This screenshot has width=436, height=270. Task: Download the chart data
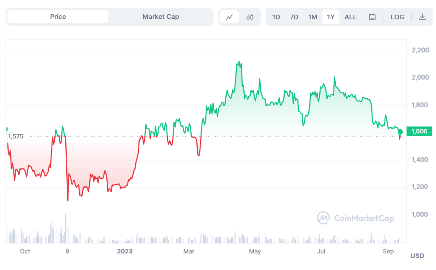[x=422, y=17]
